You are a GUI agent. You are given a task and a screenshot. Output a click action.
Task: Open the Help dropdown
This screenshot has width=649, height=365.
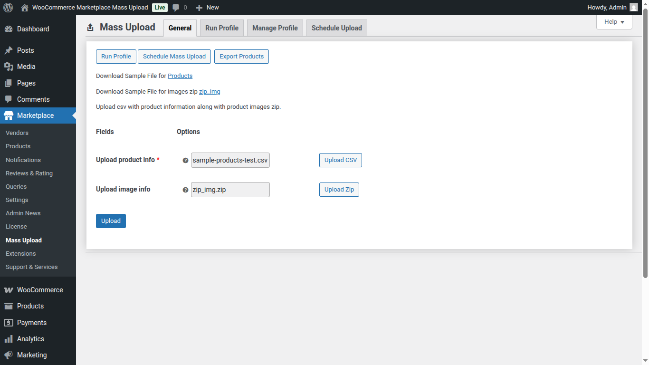click(x=614, y=22)
